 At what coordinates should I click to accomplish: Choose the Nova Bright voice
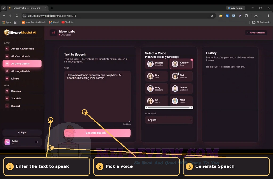point(181,101)
